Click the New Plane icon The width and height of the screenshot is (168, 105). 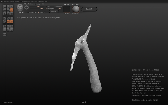coord(5,30)
